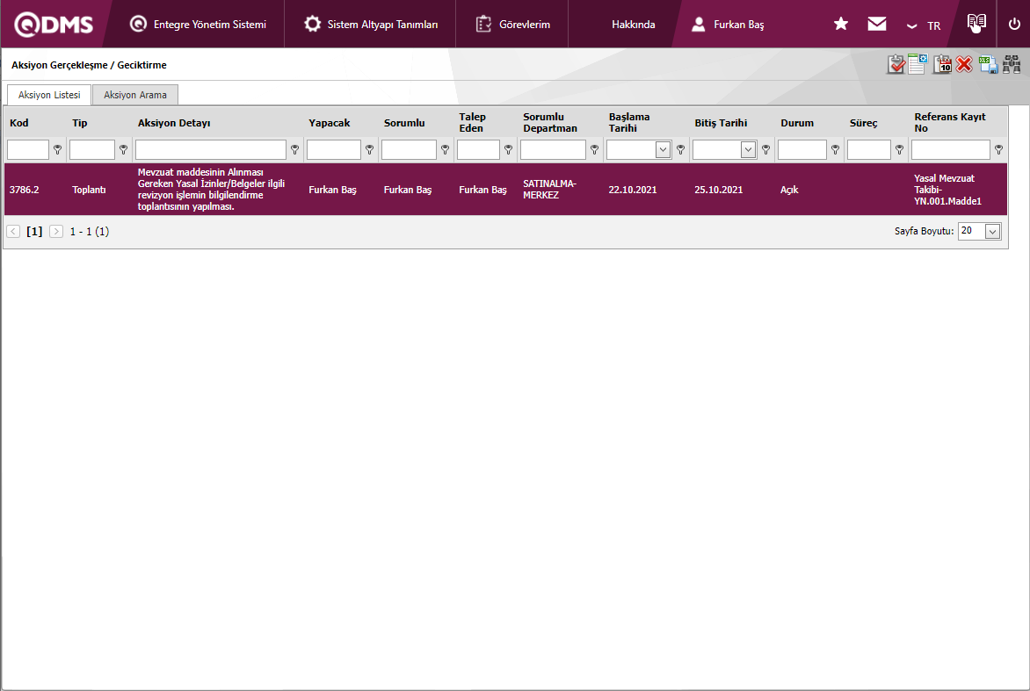
Task: Click the action realization clipboard-checkmark icon
Action: (x=896, y=64)
